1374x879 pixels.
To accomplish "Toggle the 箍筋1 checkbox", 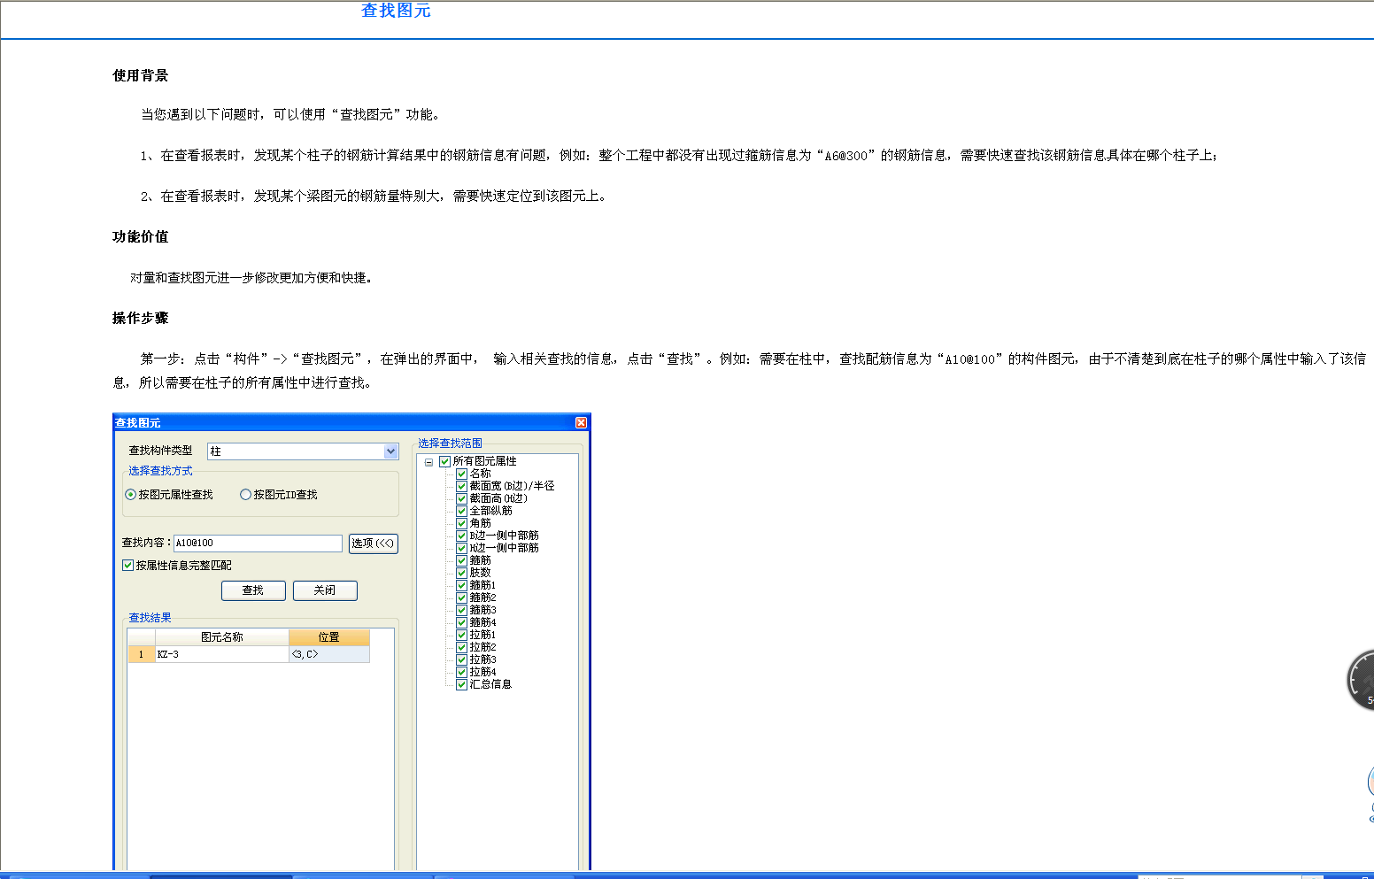I will tap(461, 585).
